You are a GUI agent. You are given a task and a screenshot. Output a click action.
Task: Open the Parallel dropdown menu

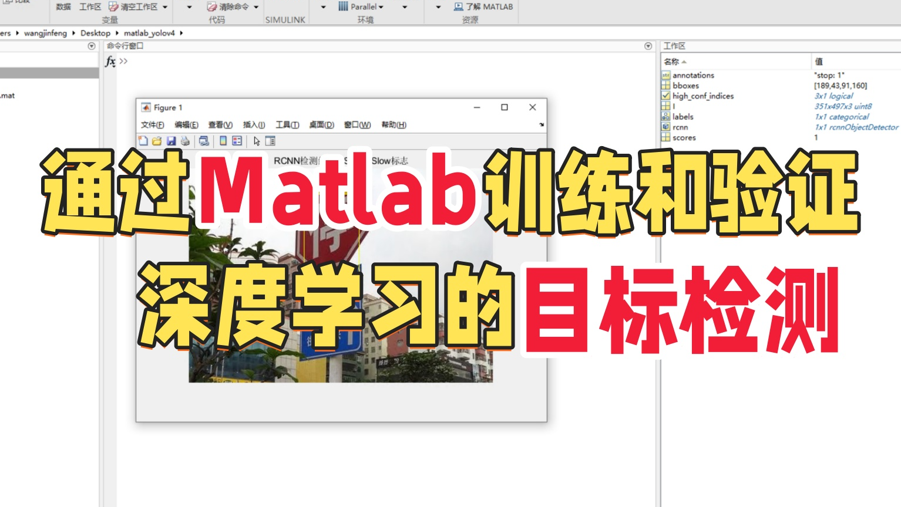coord(381,7)
